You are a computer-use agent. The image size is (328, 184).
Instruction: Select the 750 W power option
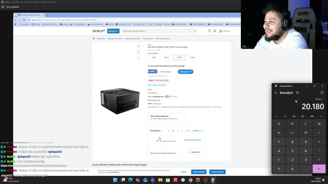(153, 57)
